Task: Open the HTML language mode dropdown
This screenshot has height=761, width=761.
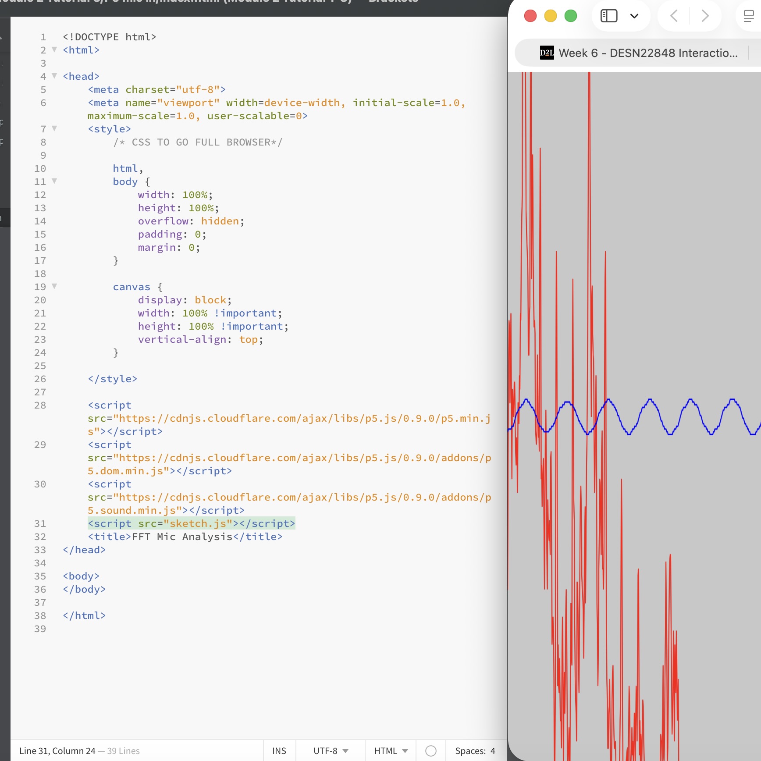Action: click(390, 750)
